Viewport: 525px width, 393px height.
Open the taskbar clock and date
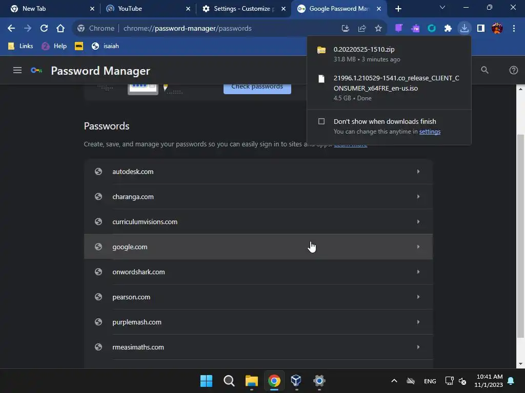pyautogui.click(x=489, y=381)
